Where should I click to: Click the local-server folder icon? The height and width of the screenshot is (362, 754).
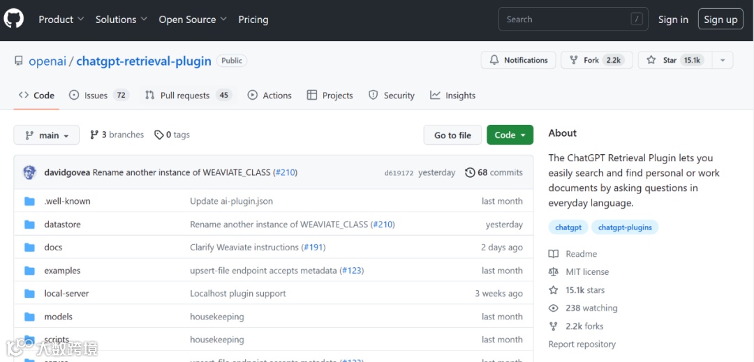30,294
